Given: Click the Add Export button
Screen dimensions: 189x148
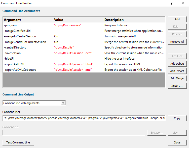Looking at the screenshot, I should (x=177, y=71).
